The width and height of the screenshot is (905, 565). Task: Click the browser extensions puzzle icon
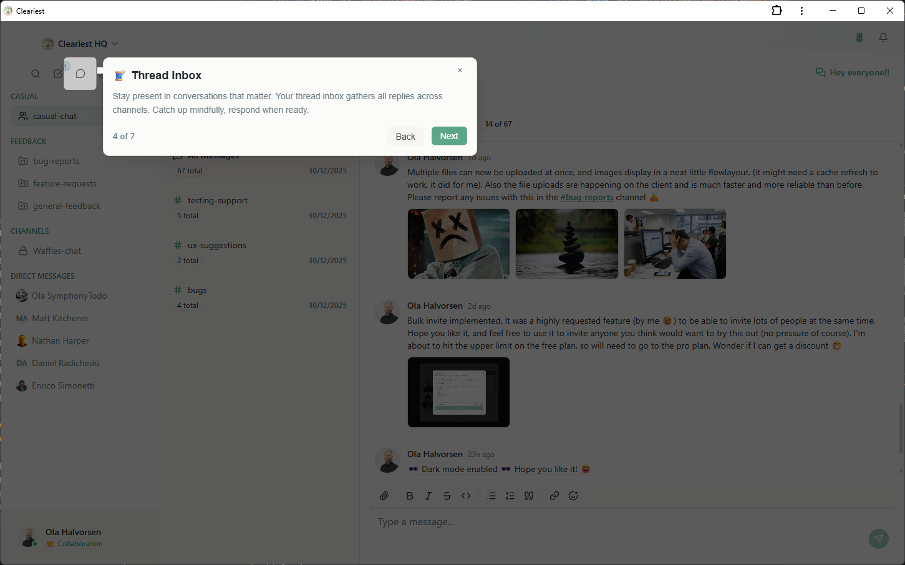tap(777, 11)
